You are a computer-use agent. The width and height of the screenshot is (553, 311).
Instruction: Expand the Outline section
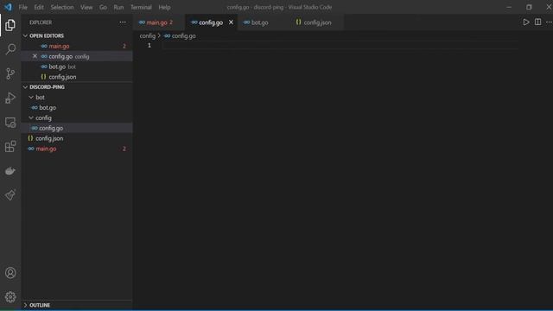click(77, 305)
